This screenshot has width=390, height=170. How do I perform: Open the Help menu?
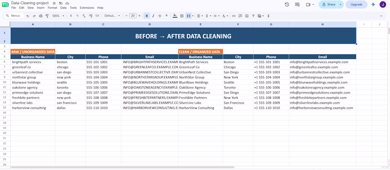coord(100,8)
